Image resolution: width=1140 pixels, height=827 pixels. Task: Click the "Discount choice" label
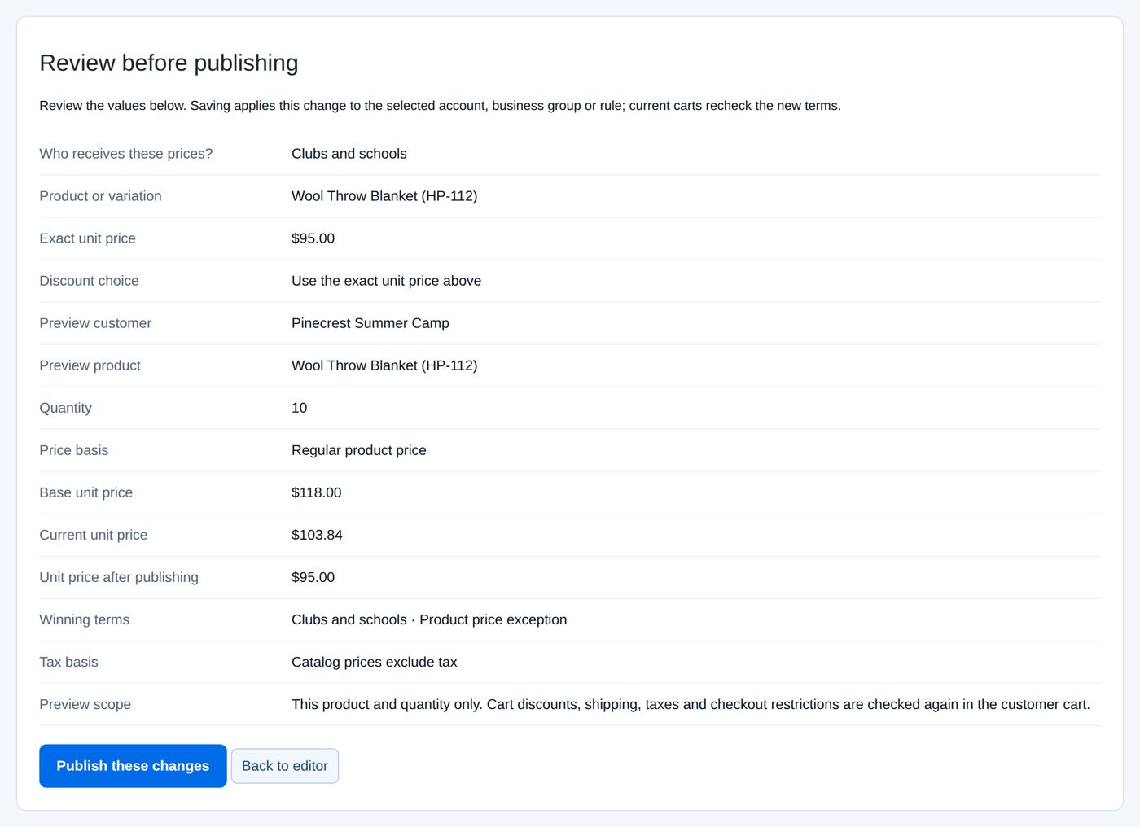point(89,281)
